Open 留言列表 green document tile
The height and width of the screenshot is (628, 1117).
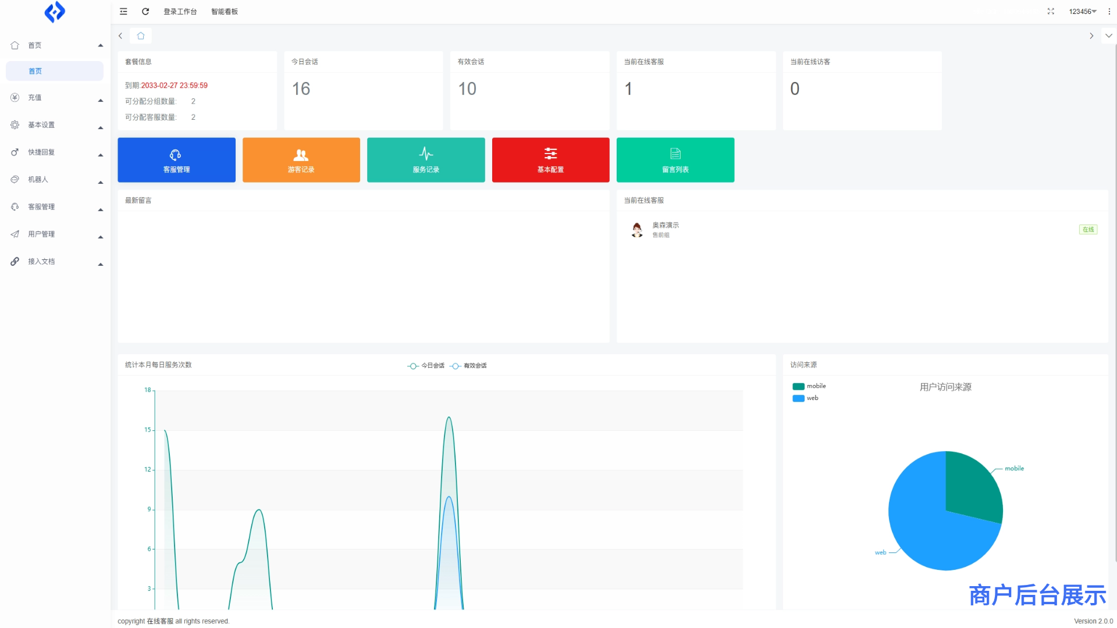click(675, 160)
